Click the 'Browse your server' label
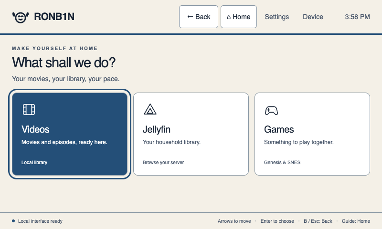 (x=163, y=163)
